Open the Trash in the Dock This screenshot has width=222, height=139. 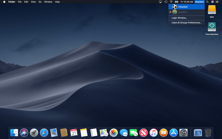coord(208,133)
